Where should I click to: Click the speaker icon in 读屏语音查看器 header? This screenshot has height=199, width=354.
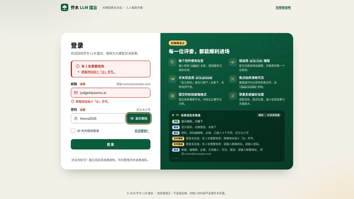[177, 115]
